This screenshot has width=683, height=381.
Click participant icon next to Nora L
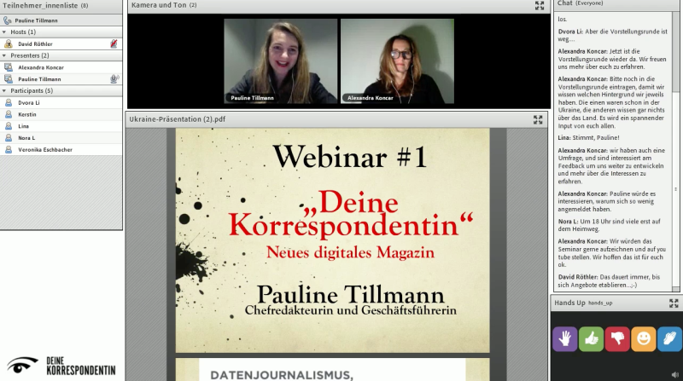point(9,138)
